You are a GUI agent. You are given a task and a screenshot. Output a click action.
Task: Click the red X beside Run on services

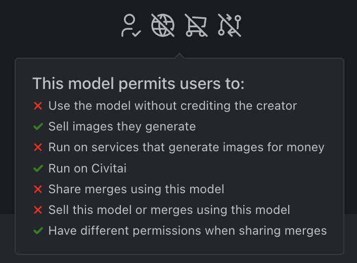click(38, 148)
